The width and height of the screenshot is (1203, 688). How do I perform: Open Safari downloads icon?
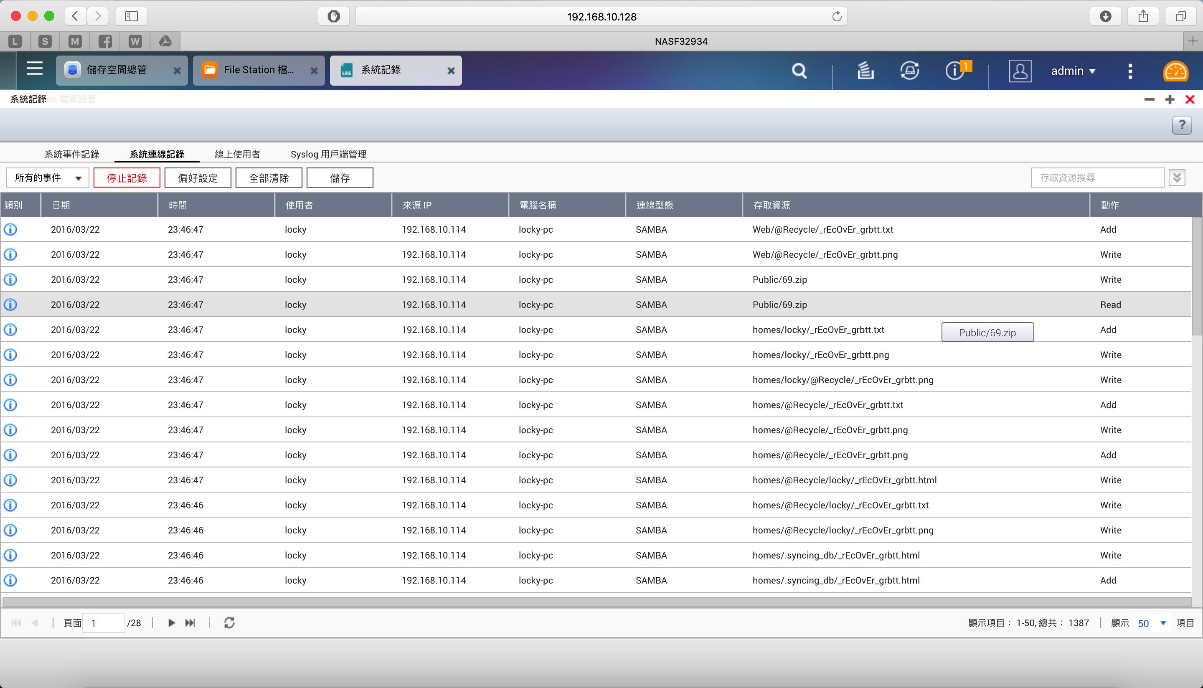click(x=1105, y=16)
